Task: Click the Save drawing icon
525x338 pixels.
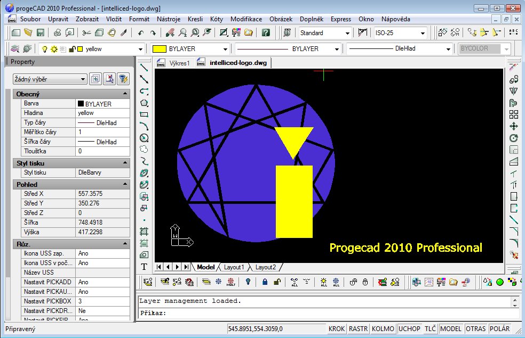Action: coord(41,32)
